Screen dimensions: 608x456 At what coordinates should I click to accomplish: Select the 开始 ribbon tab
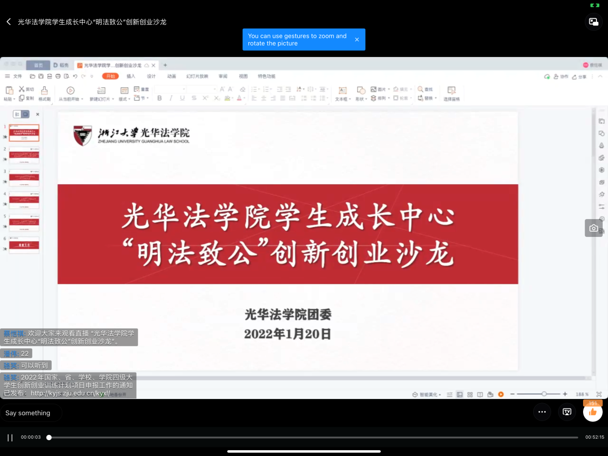coord(111,76)
